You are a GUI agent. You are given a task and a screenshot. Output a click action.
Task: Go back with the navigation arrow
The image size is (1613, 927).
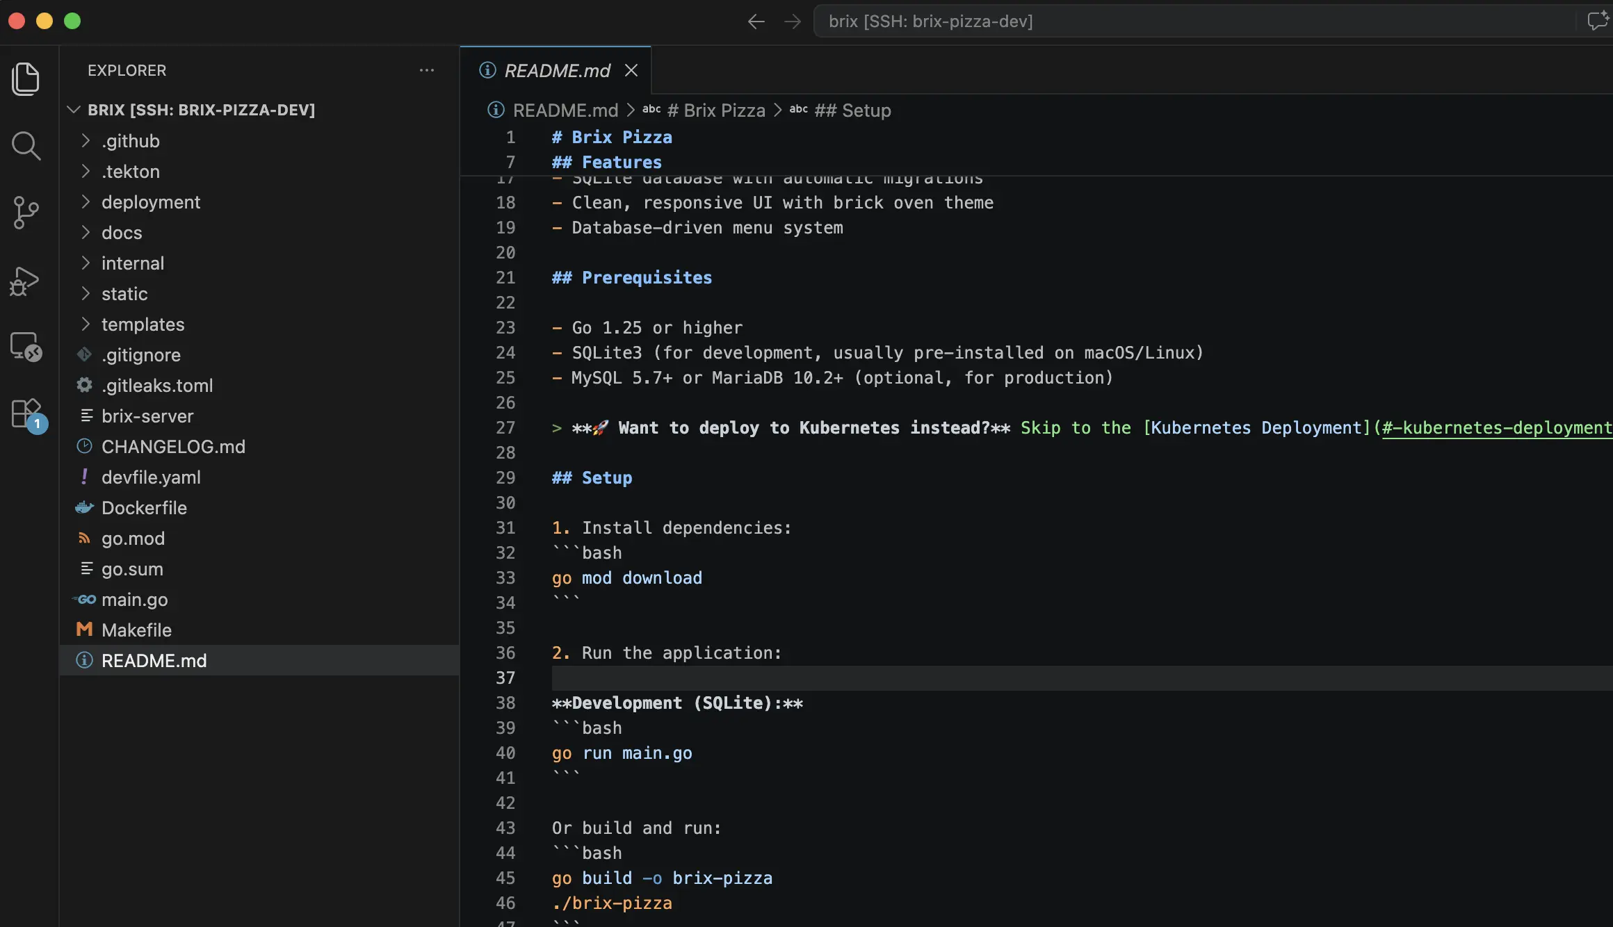[756, 22]
